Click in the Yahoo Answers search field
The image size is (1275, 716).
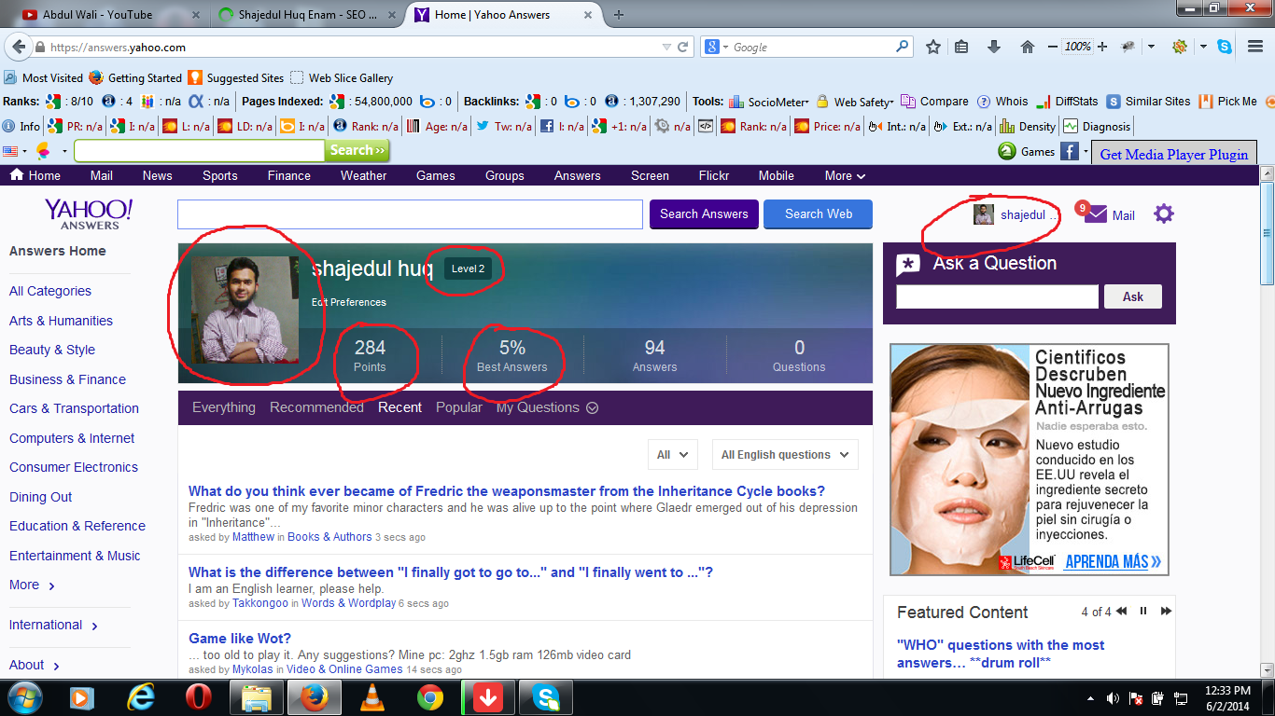pos(411,213)
